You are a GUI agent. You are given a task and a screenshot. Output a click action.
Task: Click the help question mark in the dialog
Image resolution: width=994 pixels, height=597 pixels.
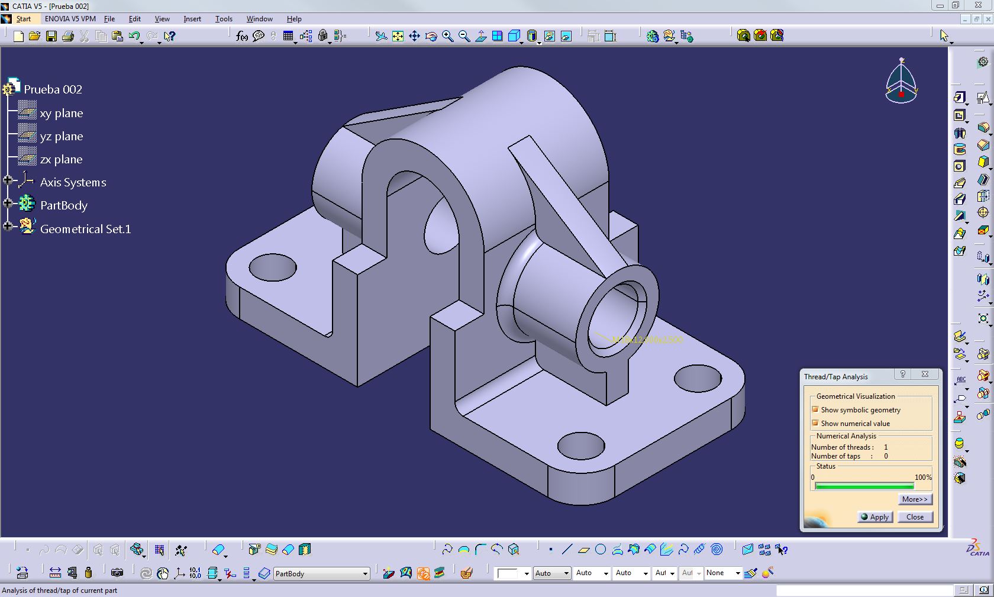coord(902,374)
